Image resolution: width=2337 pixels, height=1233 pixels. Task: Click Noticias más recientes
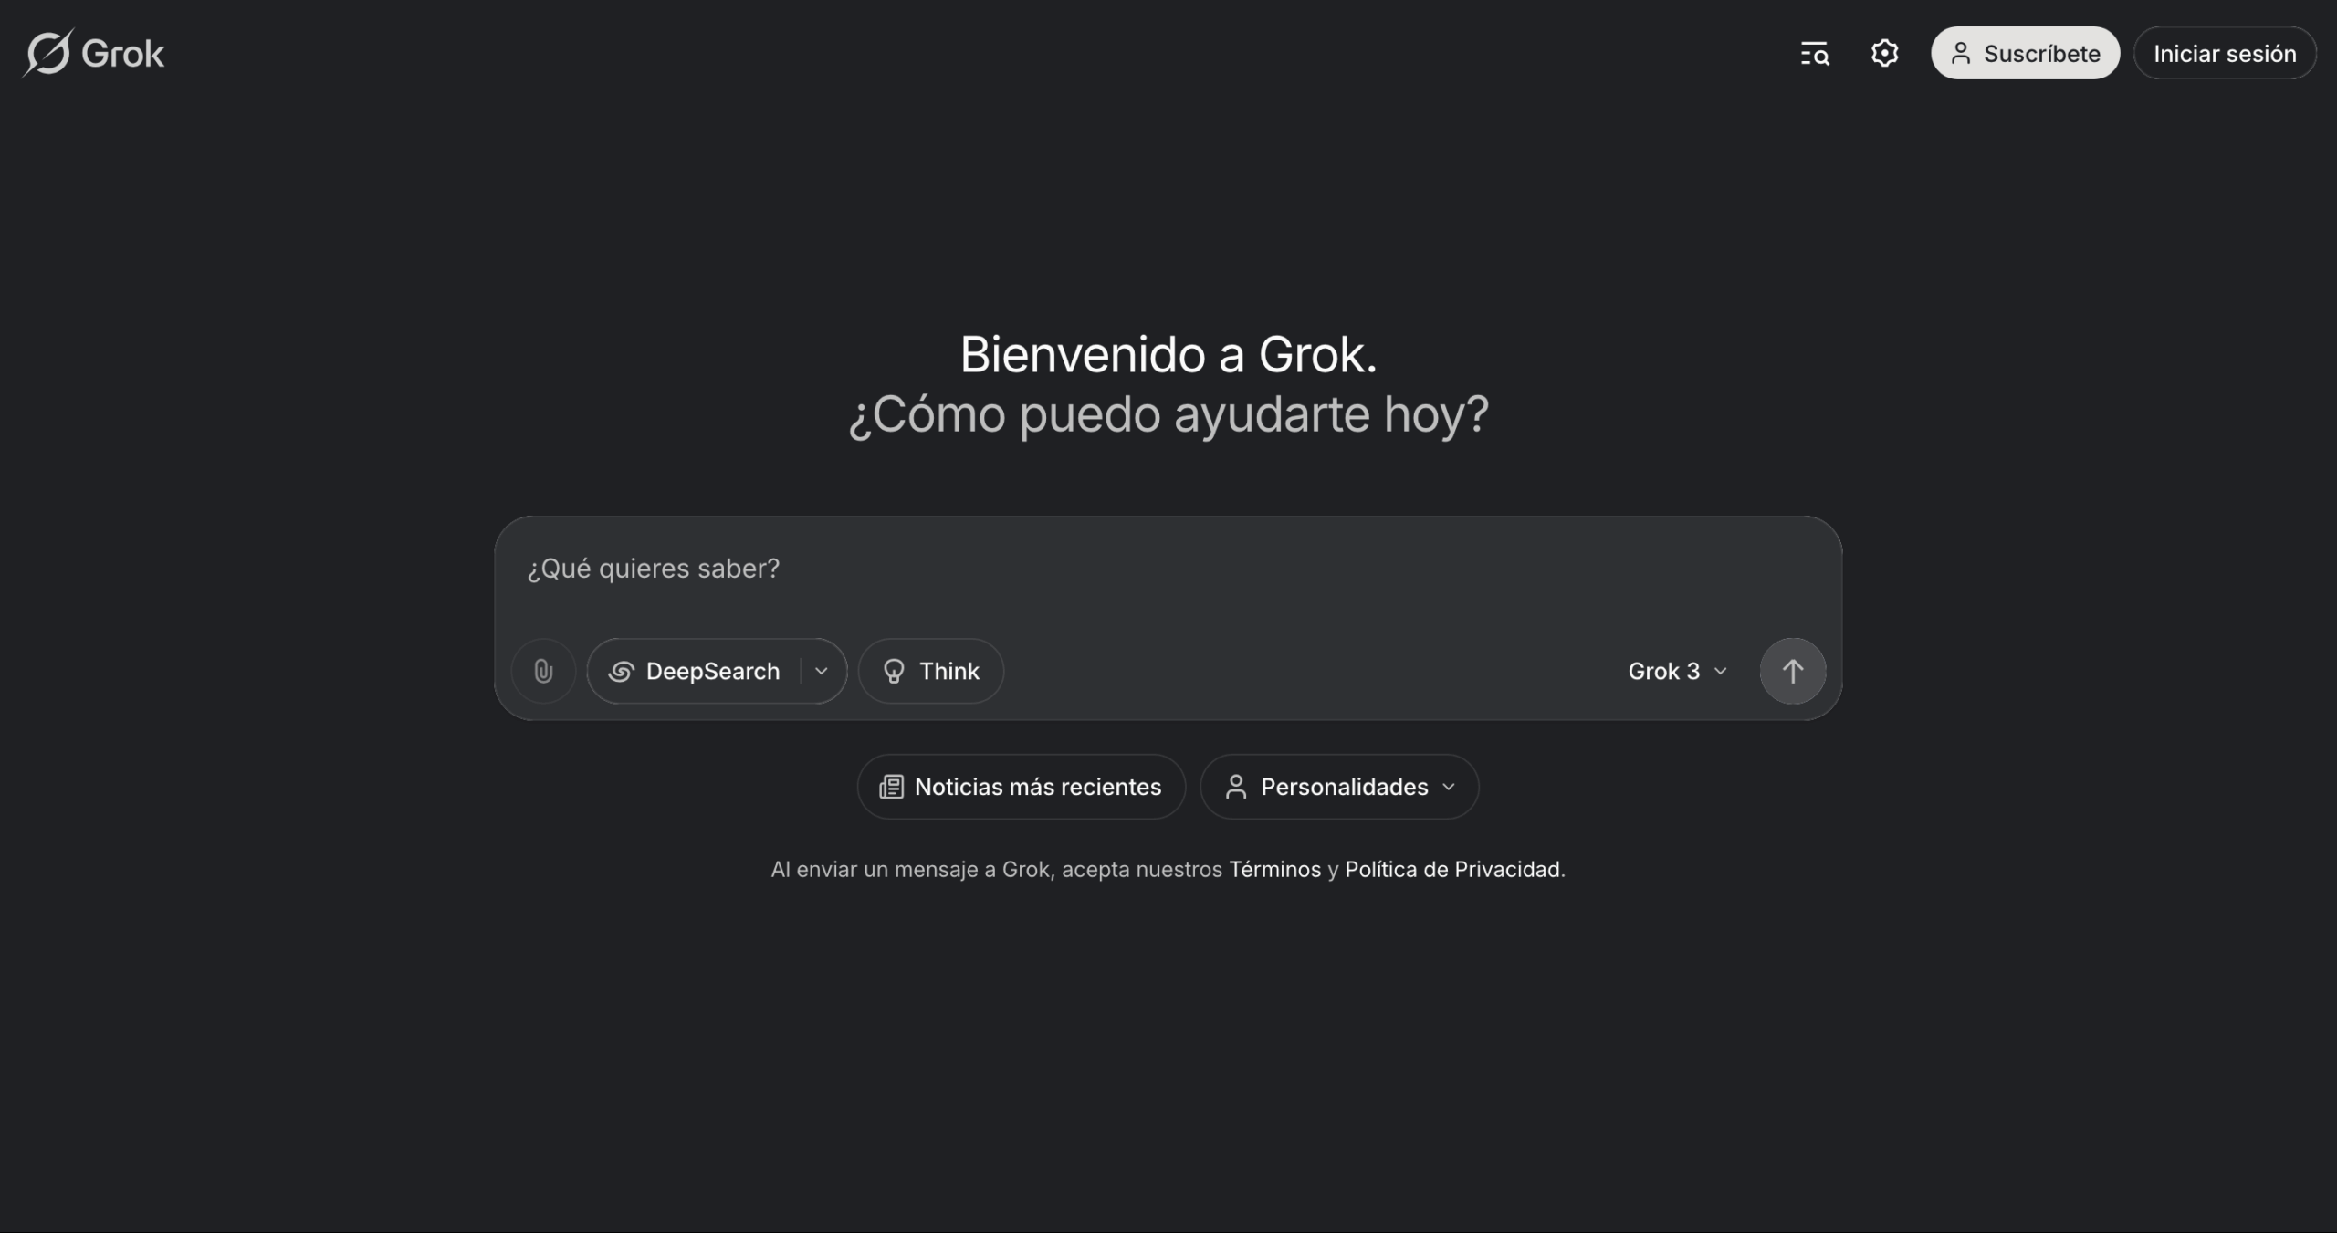pos(1021,787)
